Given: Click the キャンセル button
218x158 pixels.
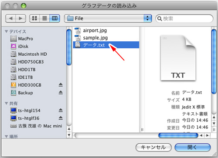Looking at the screenshot, I should (153, 147).
